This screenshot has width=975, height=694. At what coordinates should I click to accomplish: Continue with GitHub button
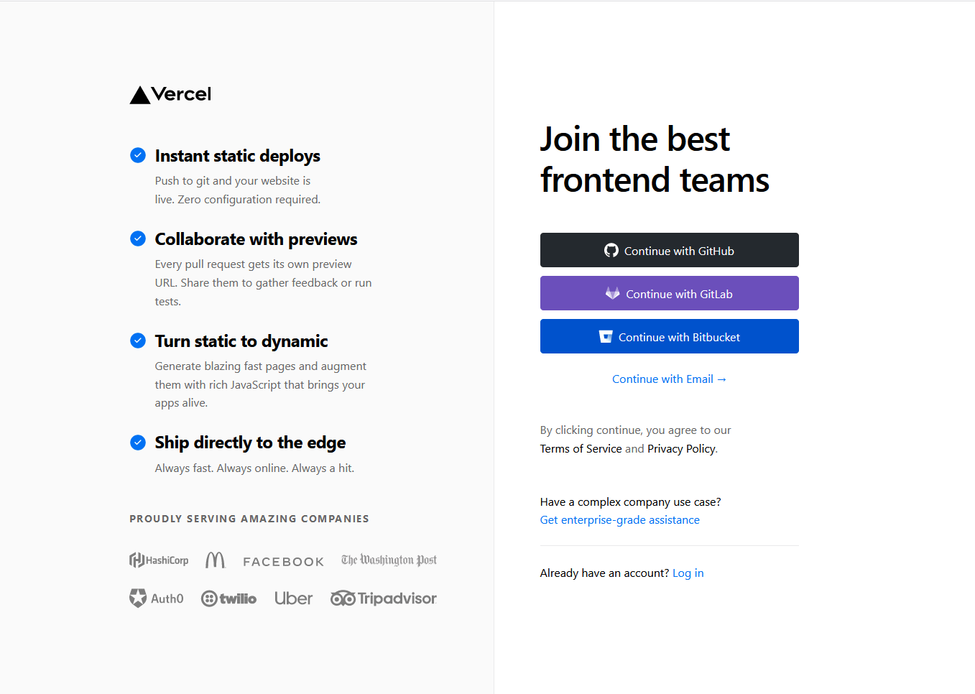pyautogui.click(x=670, y=250)
